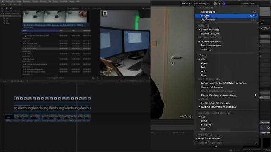Select the Name column header in browser
Screen dimensions: 271x152
[40, 30]
